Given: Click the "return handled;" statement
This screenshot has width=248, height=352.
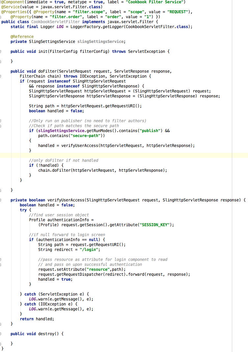Looking at the screenshot, I should tap(37, 319).
